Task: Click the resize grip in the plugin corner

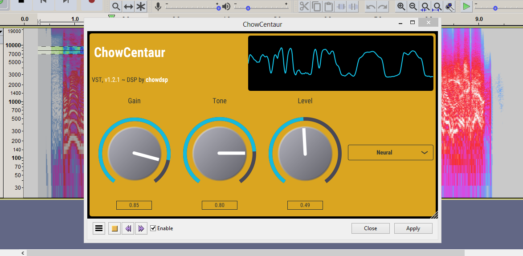Action: pos(434,215)
